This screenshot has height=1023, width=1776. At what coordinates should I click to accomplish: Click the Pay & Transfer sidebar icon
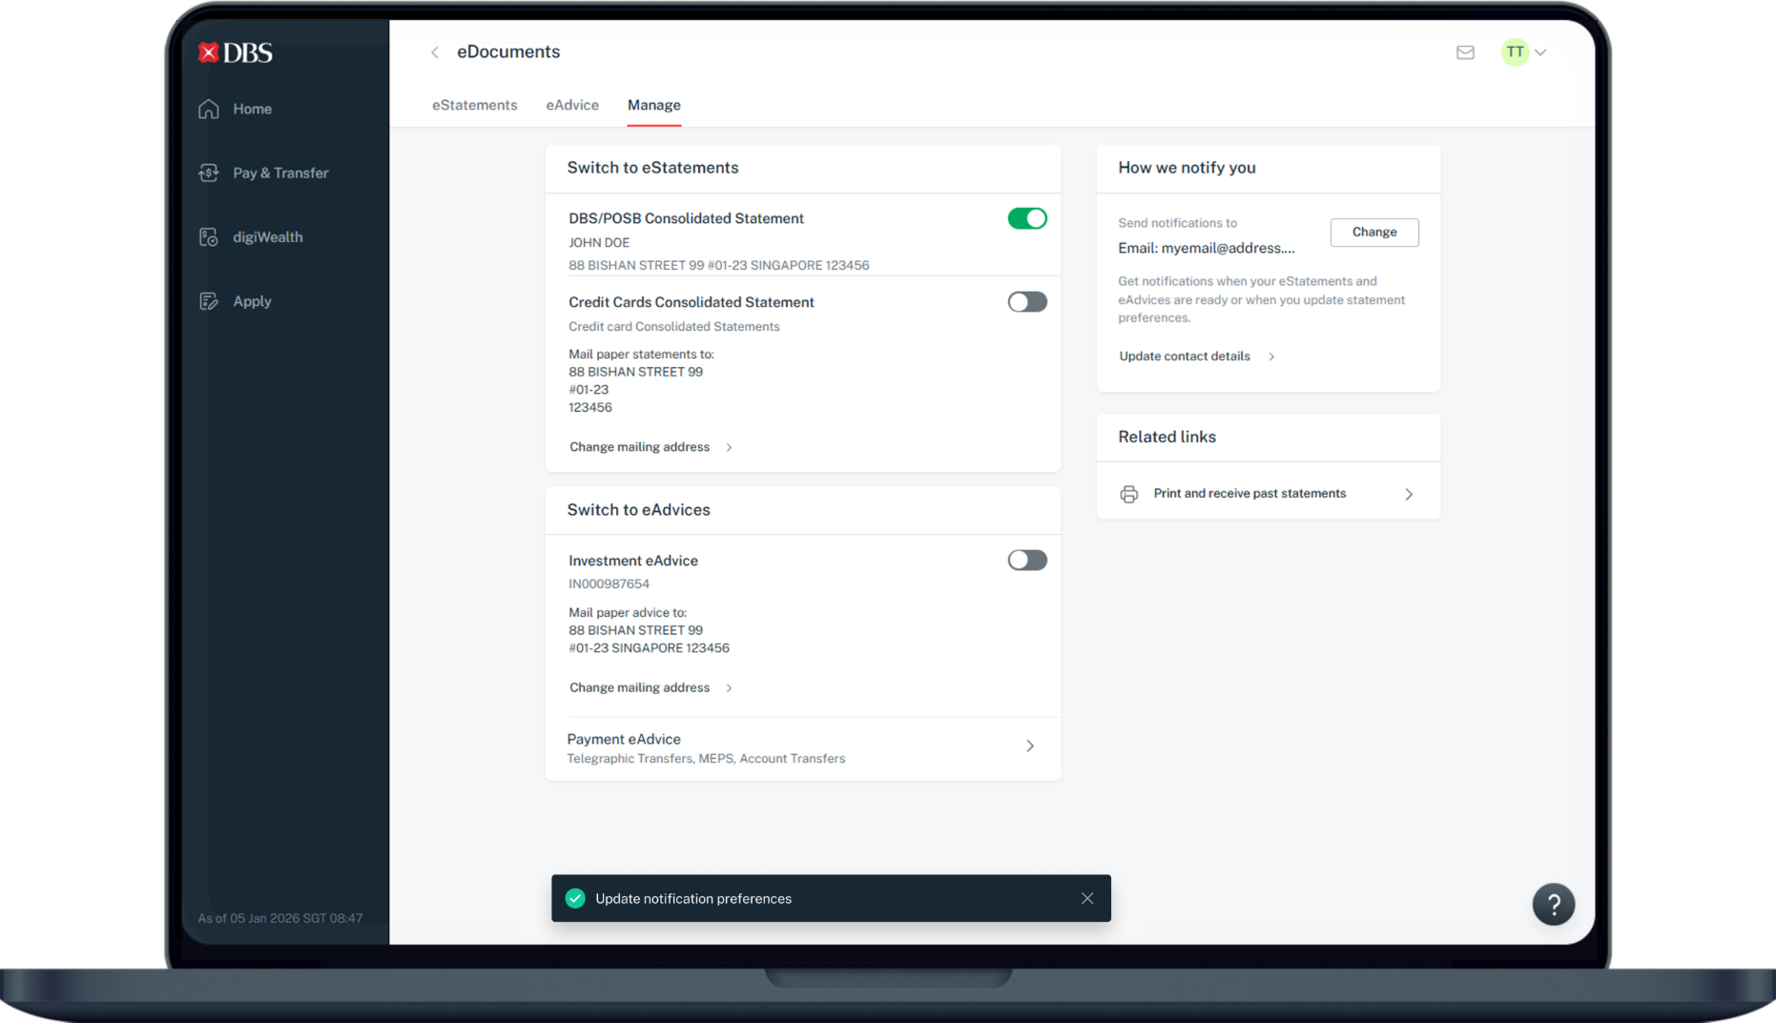coord(209,173)
